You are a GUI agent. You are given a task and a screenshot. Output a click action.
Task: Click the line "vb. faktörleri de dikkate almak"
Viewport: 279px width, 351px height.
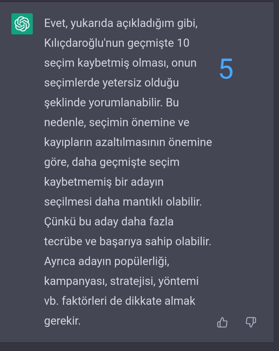[x=120, y=301]
